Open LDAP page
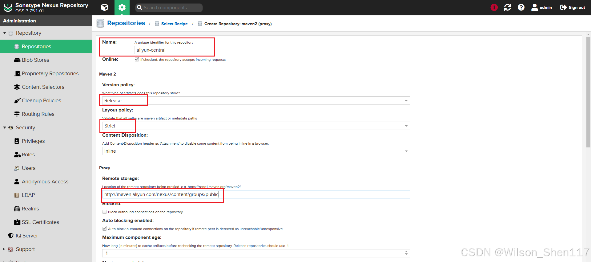Viewport: 591px width, 262px height. [28, 195]
